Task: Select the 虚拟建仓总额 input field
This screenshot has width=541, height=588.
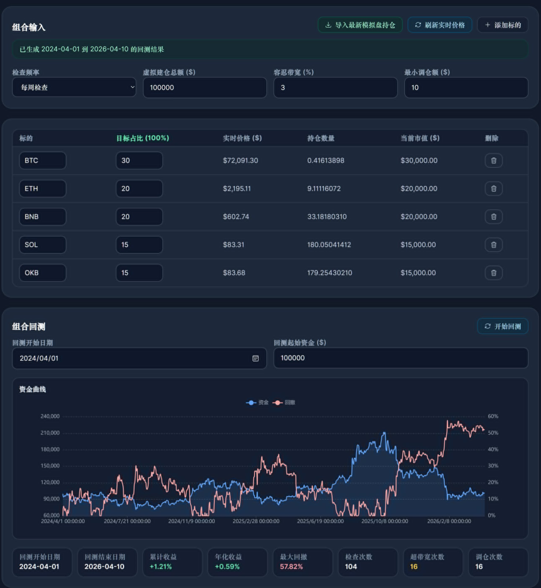Action: point(205,87)
